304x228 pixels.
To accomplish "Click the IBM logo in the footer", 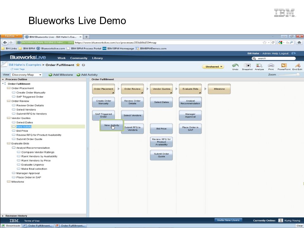I will click(14, 221).
